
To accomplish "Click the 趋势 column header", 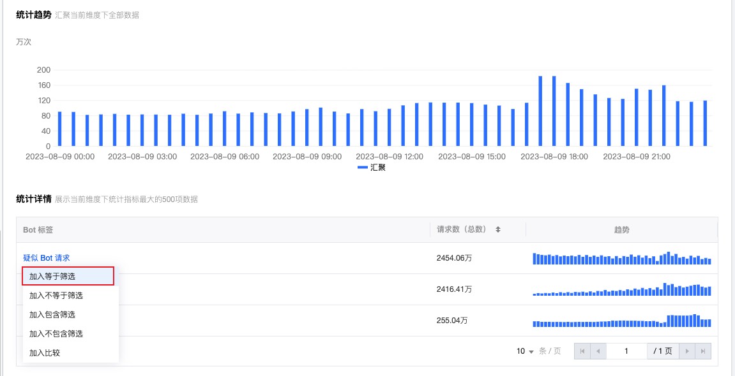I will click(621, 229).
